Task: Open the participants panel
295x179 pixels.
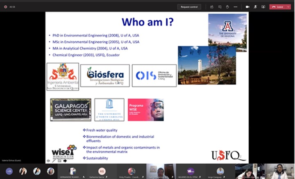Action: pos(212,7)
